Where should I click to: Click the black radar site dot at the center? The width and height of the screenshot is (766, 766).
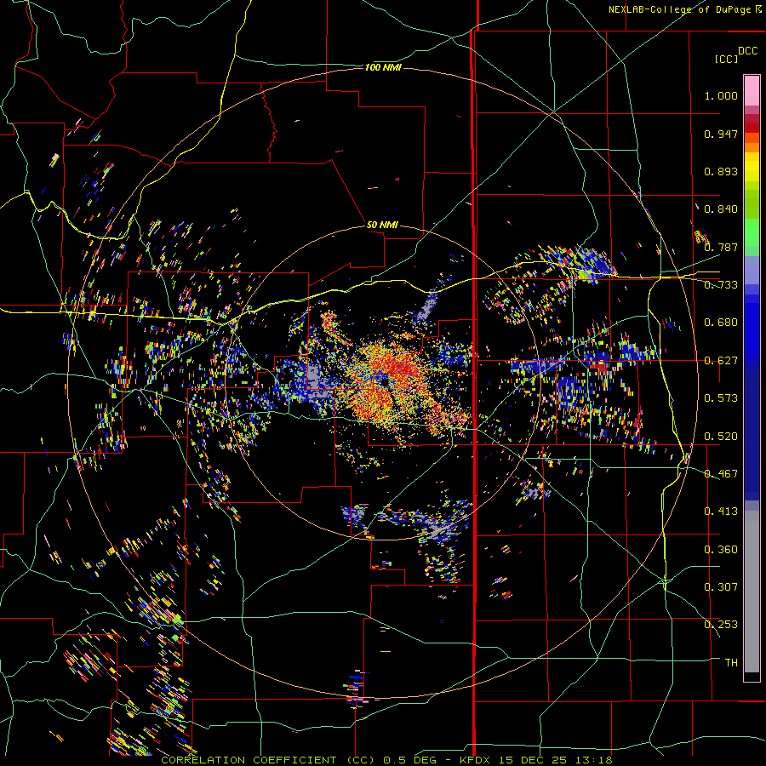pyautogui.click(x=385, y=381)
